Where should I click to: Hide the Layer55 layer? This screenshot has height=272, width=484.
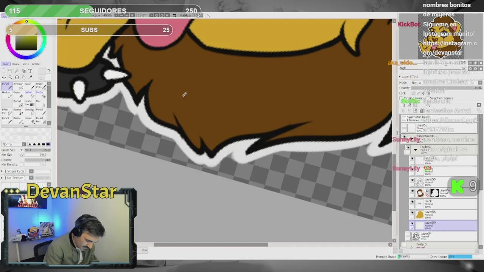pos(412,180)
